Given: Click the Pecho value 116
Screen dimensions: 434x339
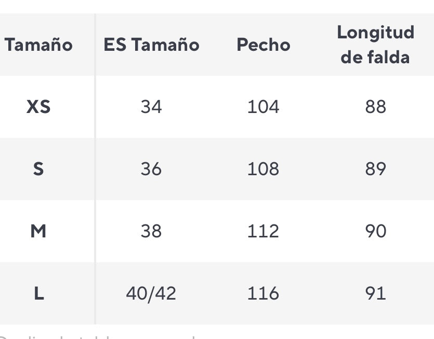Looking at the screenshot, I should 263,293.
